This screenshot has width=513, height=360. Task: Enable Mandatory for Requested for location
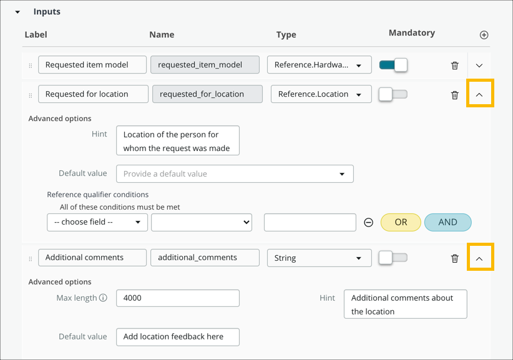393,94
